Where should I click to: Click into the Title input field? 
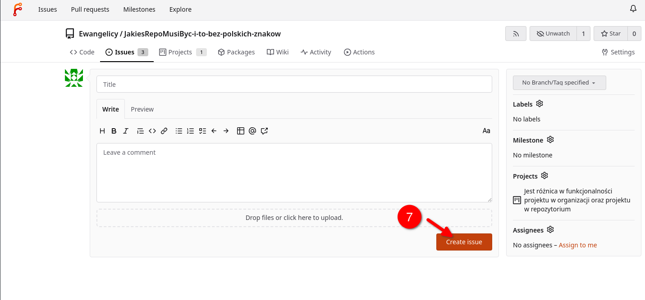point(294,84)
